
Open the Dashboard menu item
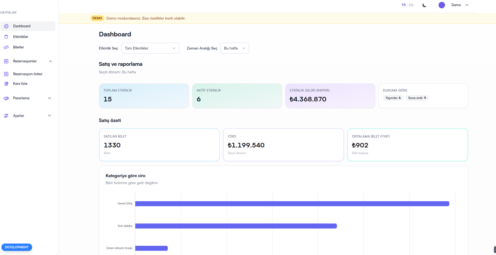pyautogui.click(x=28, y=26)
